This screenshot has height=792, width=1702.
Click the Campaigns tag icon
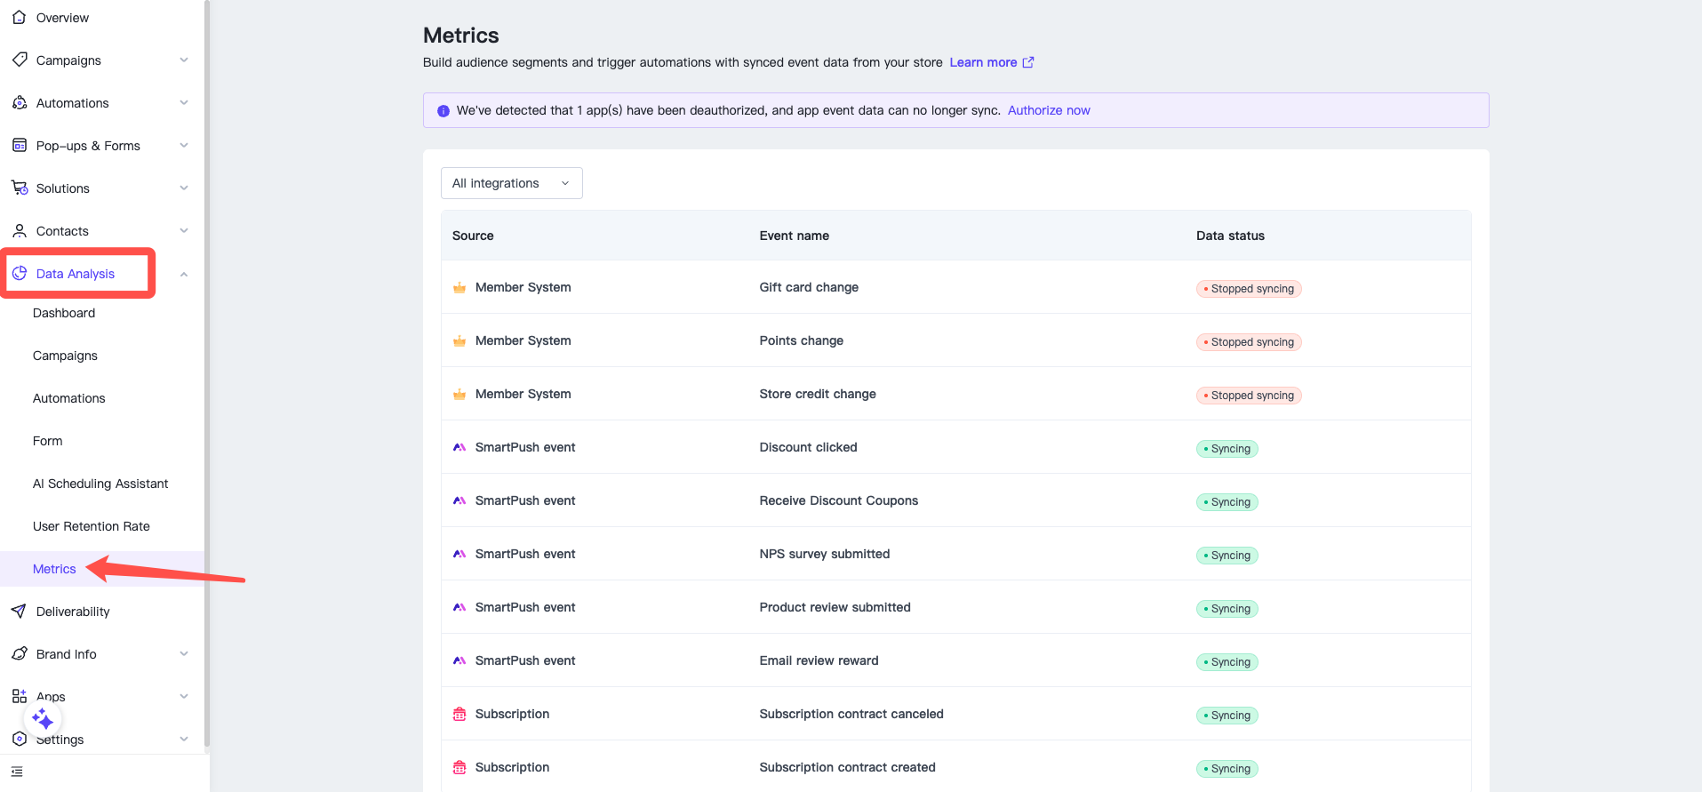(x=19, y=60)
